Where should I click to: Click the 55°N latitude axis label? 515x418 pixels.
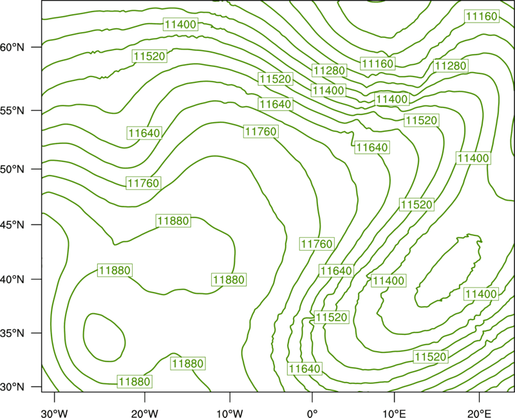point(12,111)
